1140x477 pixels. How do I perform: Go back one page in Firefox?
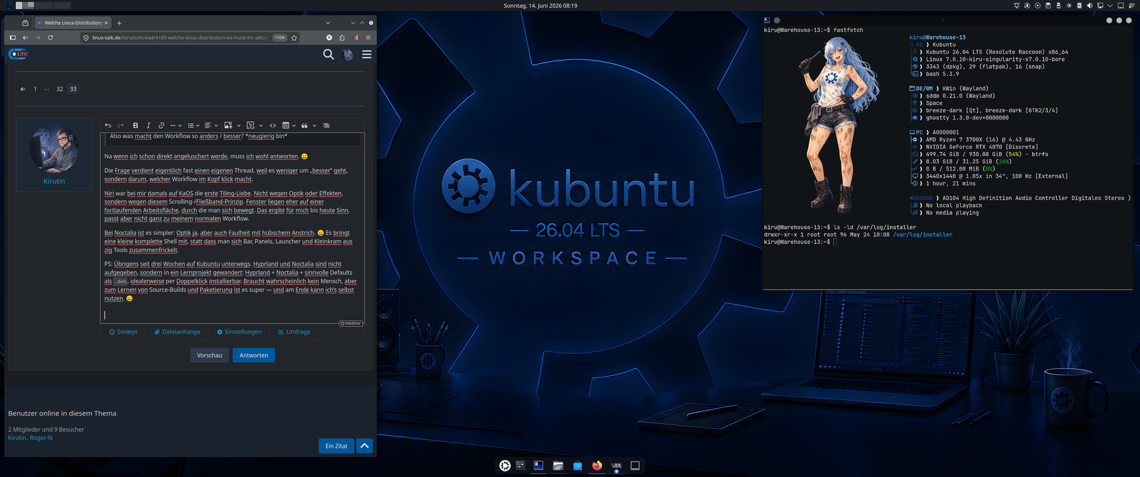click(x=26, y=37)
